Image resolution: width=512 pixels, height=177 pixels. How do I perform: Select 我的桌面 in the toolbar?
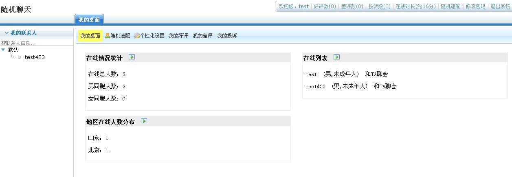90,36
